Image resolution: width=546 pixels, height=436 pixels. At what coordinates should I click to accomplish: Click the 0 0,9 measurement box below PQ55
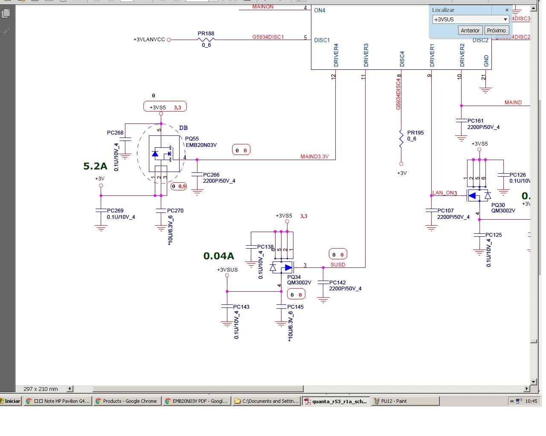179,186
